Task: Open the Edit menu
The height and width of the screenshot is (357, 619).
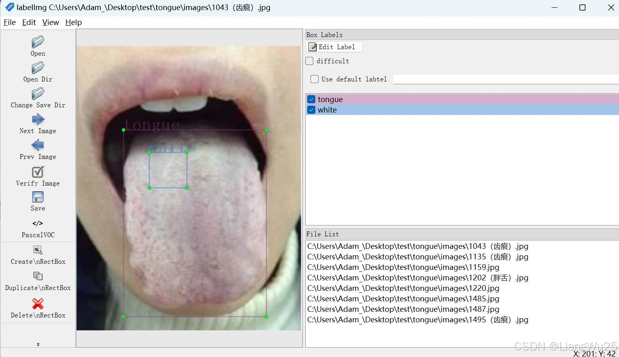Action: pyautogui.click(x=29, y=22)
